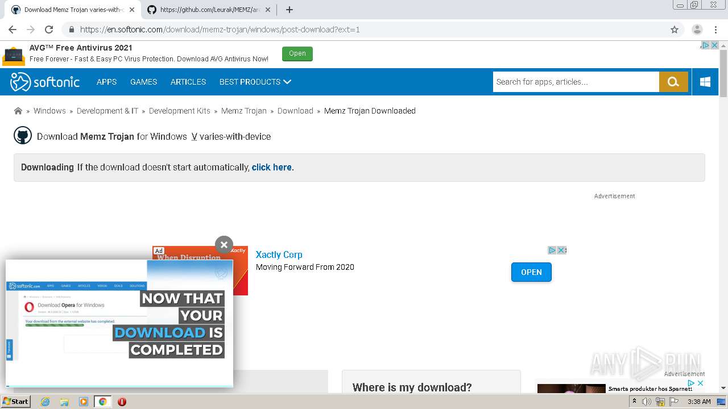
Task: Reload the current page
Action: (x=49, y=30)
